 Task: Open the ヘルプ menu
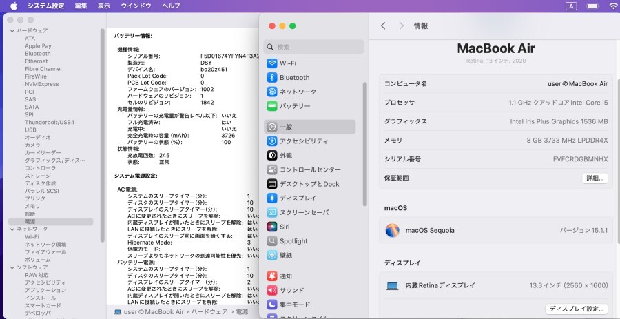coord(171,6)
